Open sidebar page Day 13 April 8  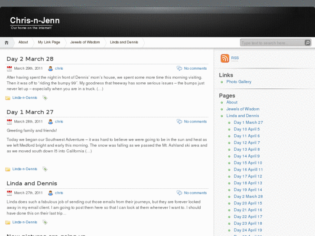tap(247, 149)
